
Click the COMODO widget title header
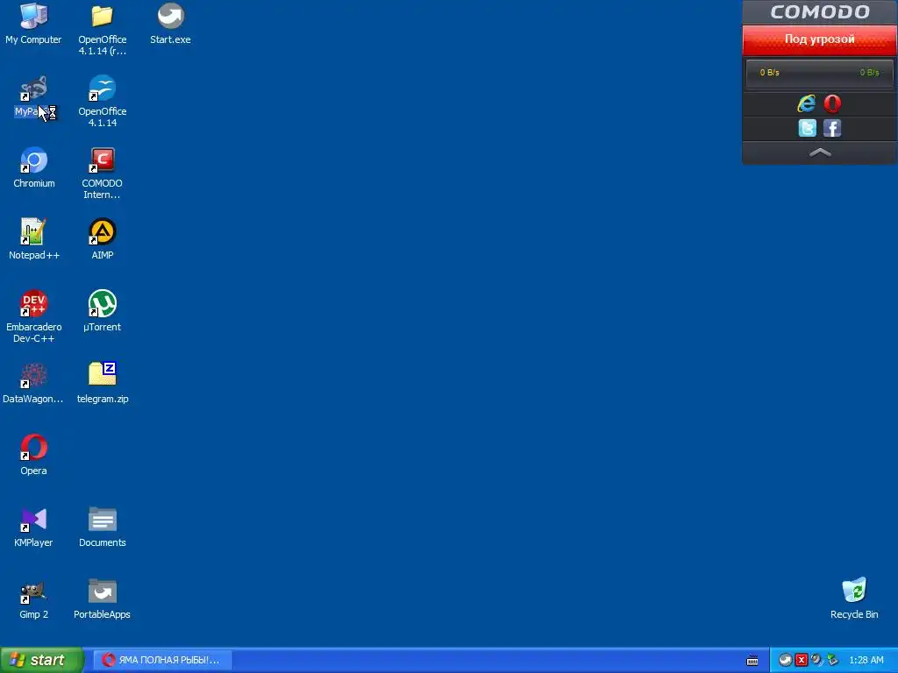820,12
